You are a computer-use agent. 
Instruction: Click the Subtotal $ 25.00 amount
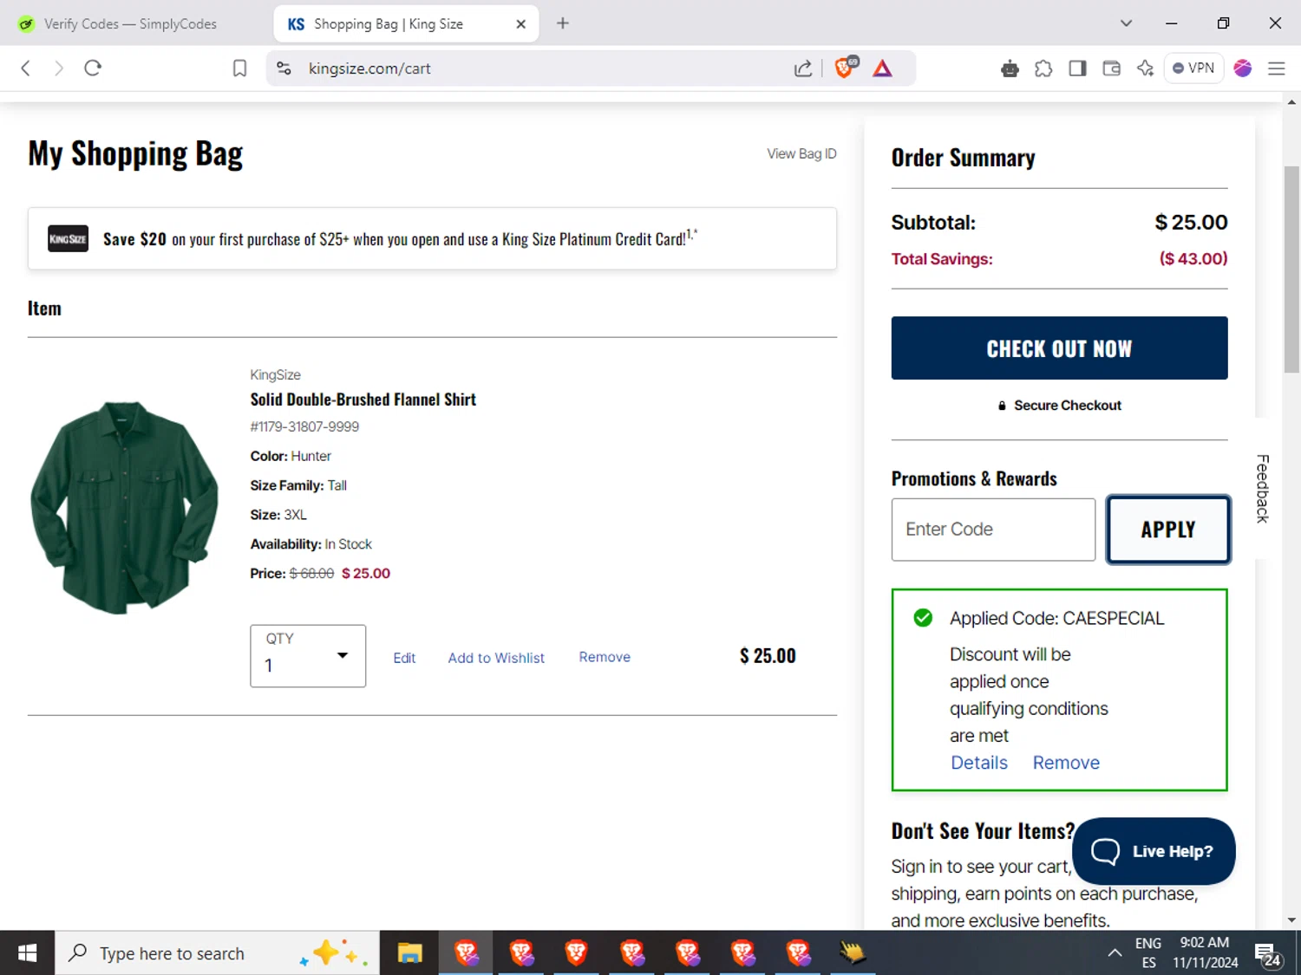coord(1191,223)
